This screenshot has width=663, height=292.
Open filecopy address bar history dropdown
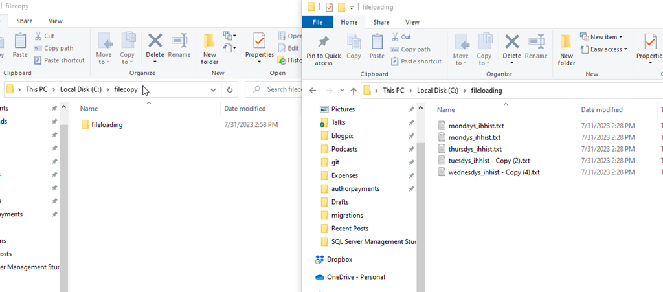point(214,89)
